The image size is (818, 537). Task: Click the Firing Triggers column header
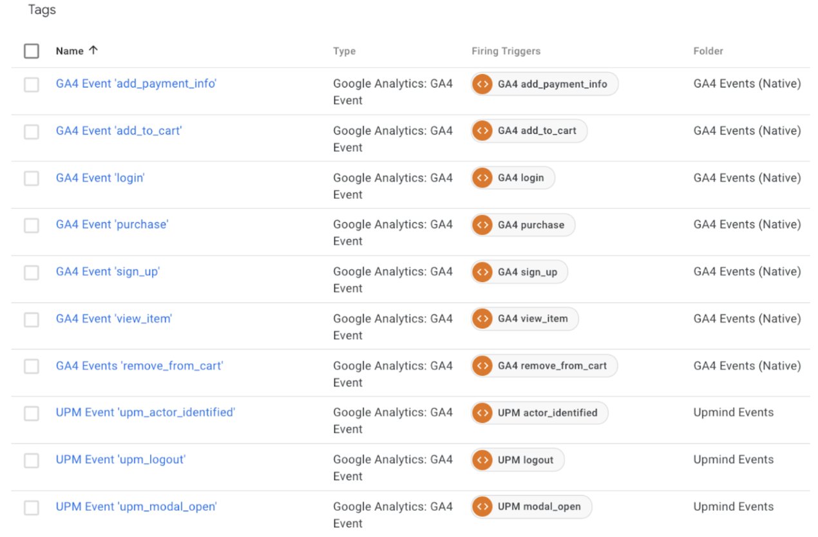[x=506, y=51]
